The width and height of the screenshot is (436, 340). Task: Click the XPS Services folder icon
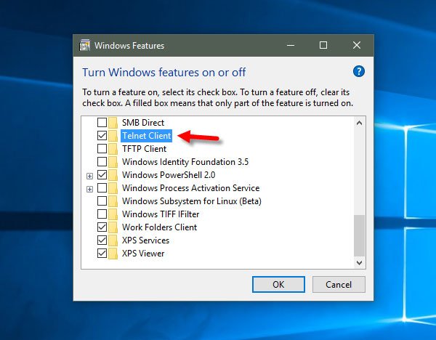pos(113,240)
